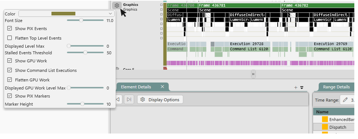This screenshot has height=139, width=358.
Task: Go to next element arrow button
Action: point(129,99)
